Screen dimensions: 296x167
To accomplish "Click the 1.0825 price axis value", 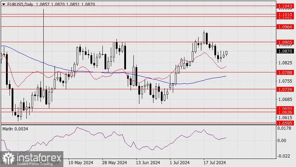I will click(x=285, y=63).
